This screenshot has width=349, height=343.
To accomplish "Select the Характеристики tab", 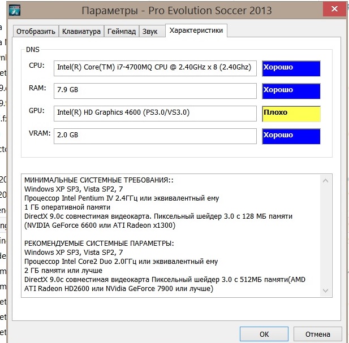I will (x=196, y=31).
